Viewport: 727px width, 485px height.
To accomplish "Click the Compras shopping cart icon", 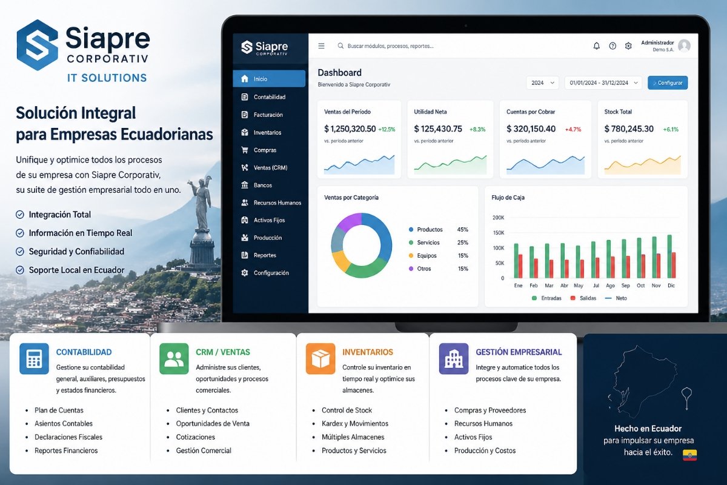I will 245,150.
